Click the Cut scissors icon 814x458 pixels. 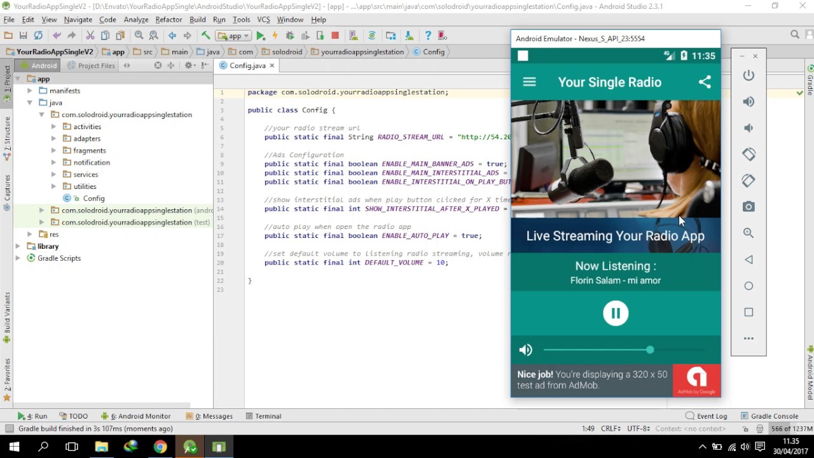(90, 36)
